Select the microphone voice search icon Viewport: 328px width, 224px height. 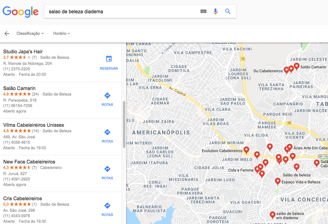(215, 11)
